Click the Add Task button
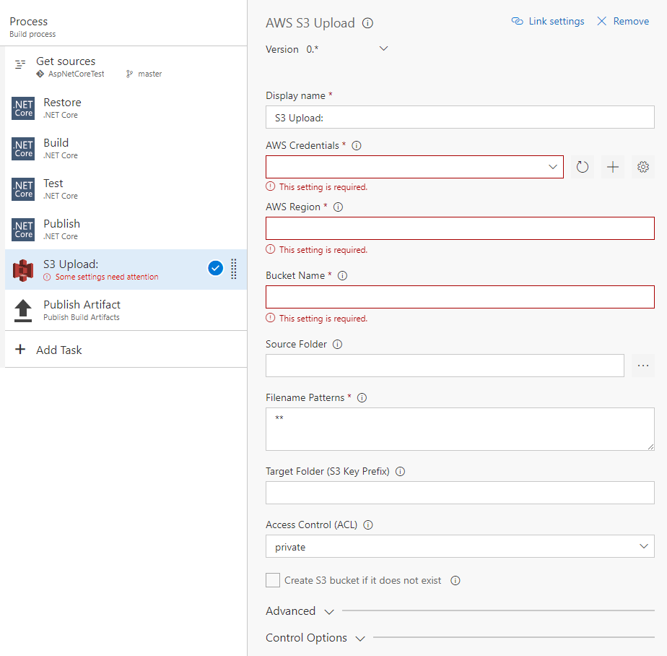This screenshot has width=667, height=656. (x=126, y=350)
